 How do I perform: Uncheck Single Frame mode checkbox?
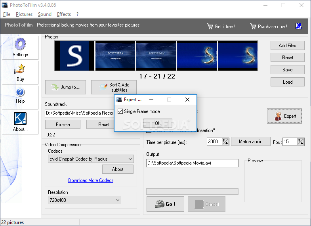click(x=120, y=111)
